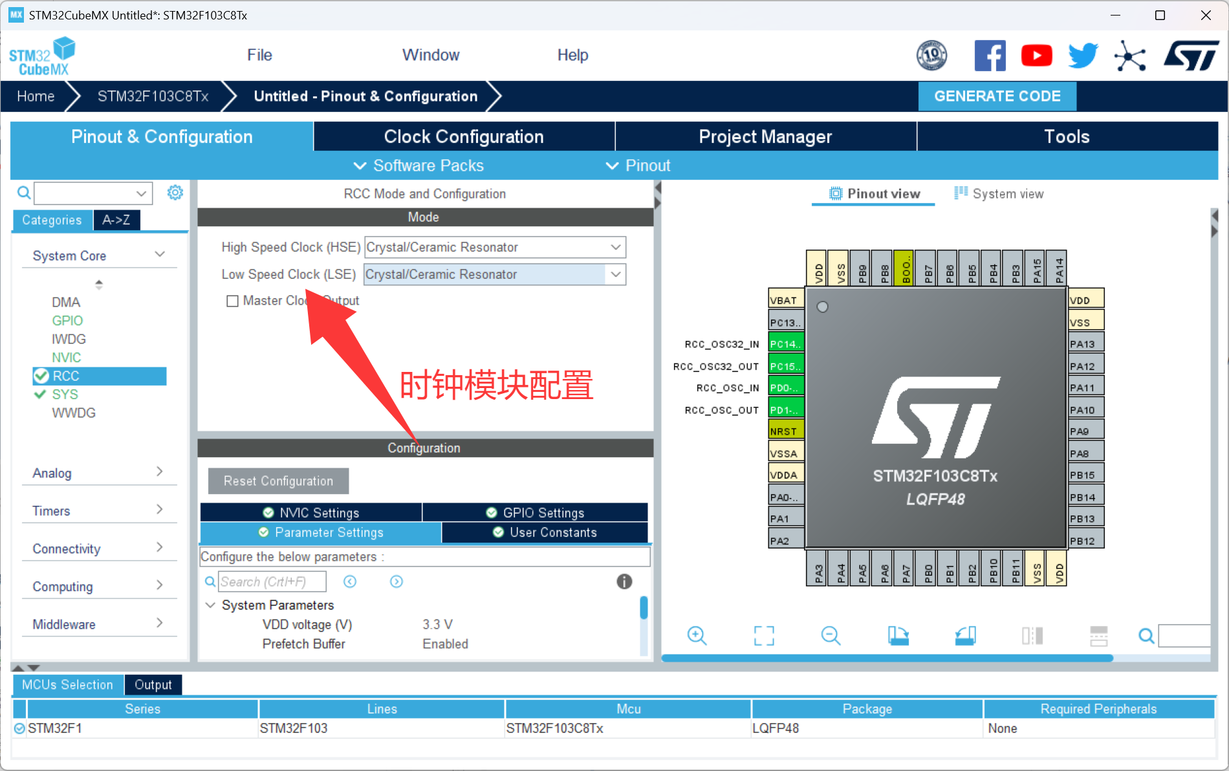The width and height of the screenshot is (1229, 771).
Task: Switch to the A->Z list tab
Action: pos(116,220)
